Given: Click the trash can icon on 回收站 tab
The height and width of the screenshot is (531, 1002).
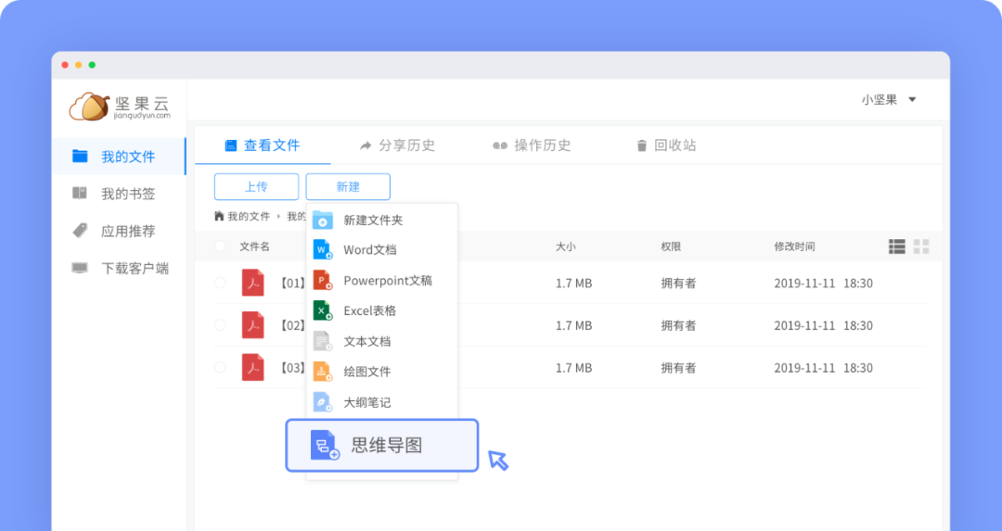Looking at the screenshot, I should [x=642, y=146].
